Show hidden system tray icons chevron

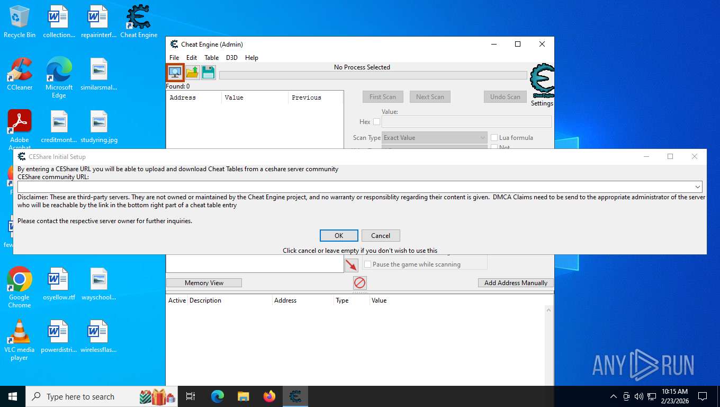pos(613,396)
